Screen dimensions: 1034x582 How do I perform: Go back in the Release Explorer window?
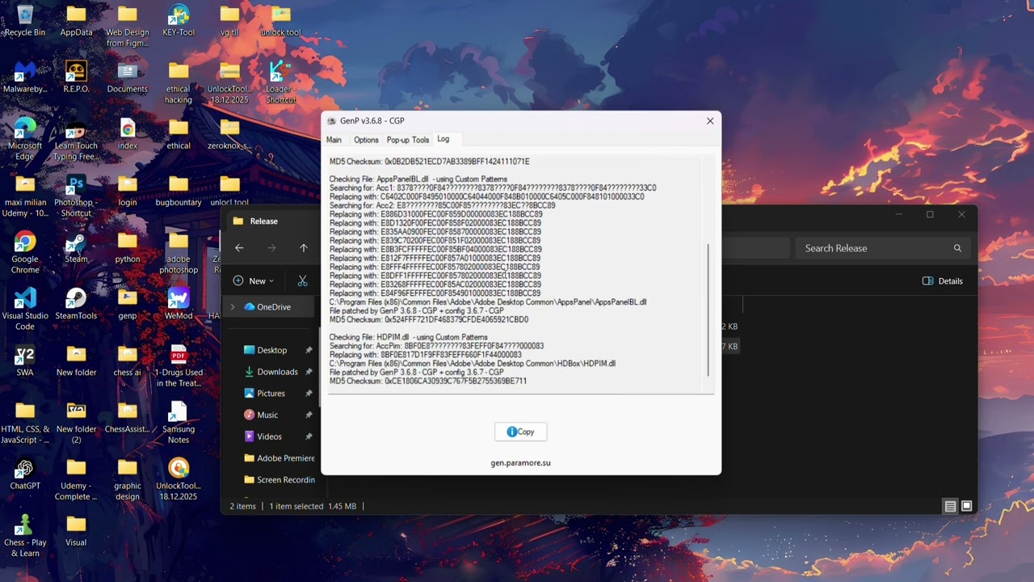239,248
